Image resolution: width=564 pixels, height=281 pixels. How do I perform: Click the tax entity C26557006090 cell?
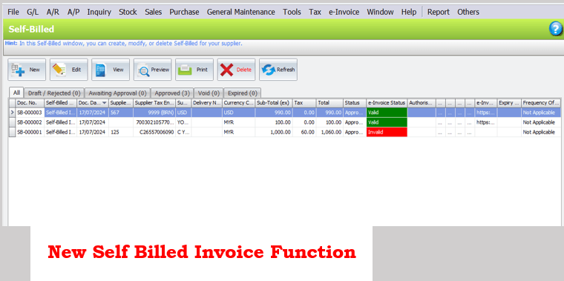[154, 132]
